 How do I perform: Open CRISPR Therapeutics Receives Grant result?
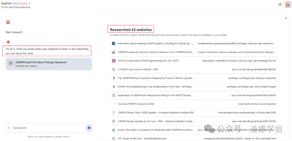tap(155, 52)
